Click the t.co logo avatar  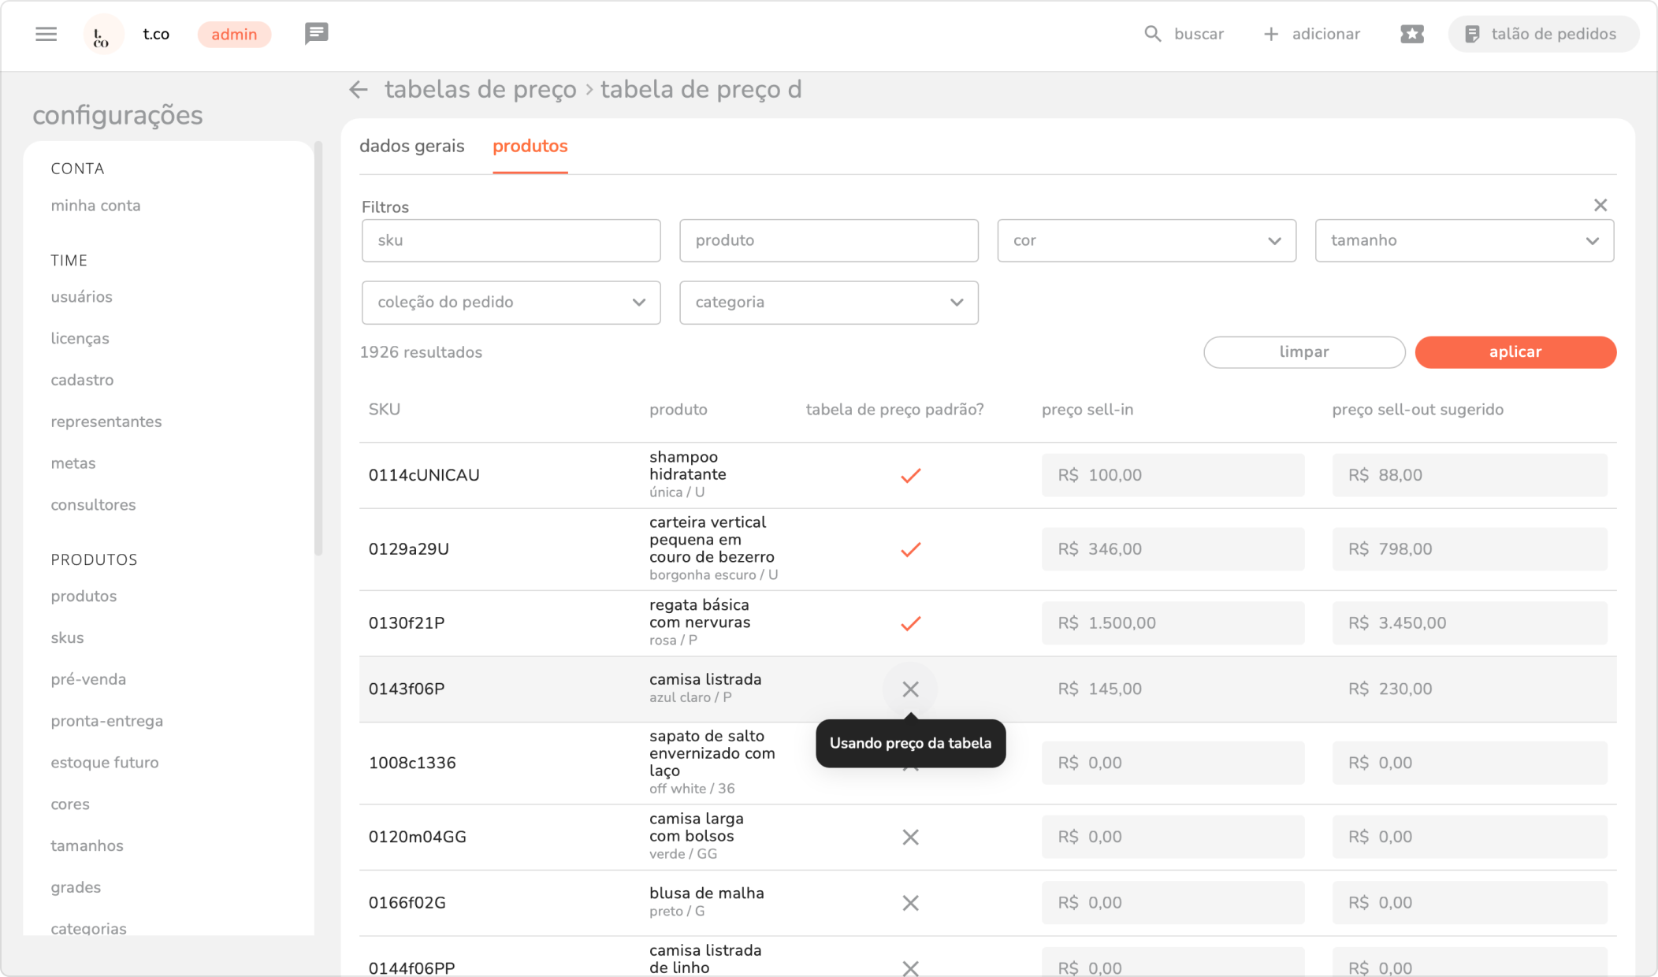pyautogui.click(x=102, y=35)
